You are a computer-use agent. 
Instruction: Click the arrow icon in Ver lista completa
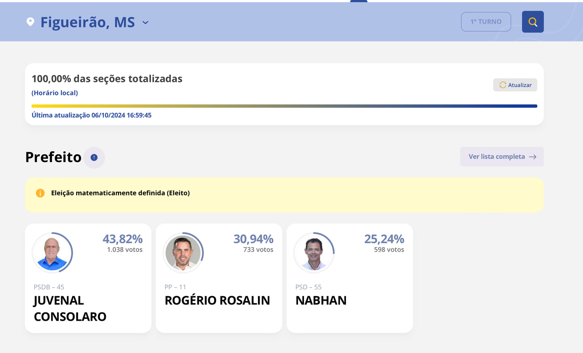532,156
